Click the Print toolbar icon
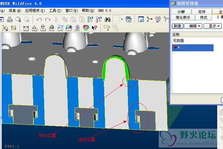 click(10, 19)
